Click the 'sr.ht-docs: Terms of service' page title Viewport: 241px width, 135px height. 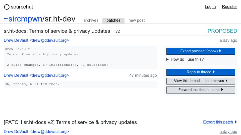click(x=57, y=31)
